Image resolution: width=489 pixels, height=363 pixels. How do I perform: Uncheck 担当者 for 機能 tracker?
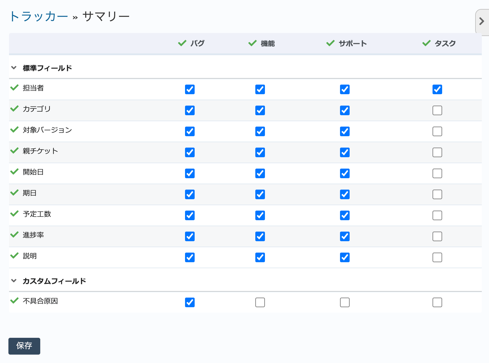(260, 89)
